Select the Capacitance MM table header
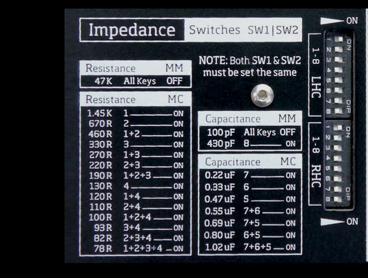 (x=250, y=118)
